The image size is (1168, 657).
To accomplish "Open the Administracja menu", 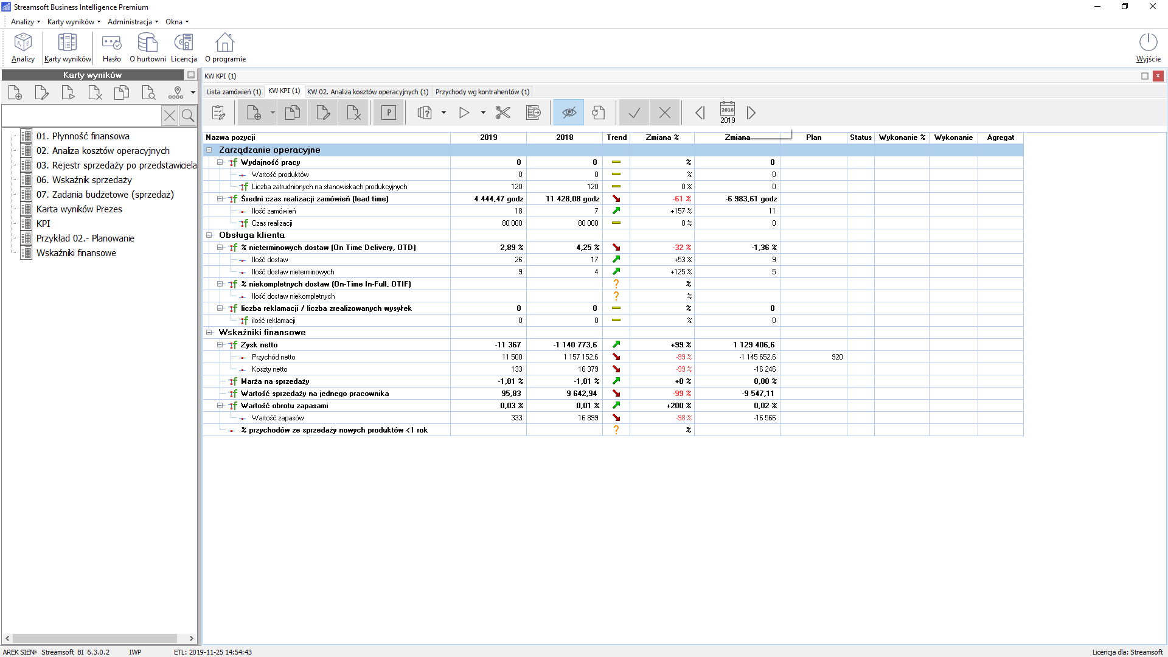I will 133,21.
